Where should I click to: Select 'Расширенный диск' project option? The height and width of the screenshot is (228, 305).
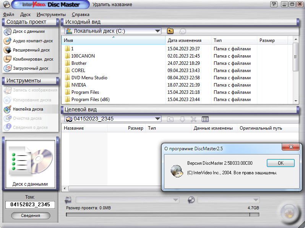coord(31,50)
